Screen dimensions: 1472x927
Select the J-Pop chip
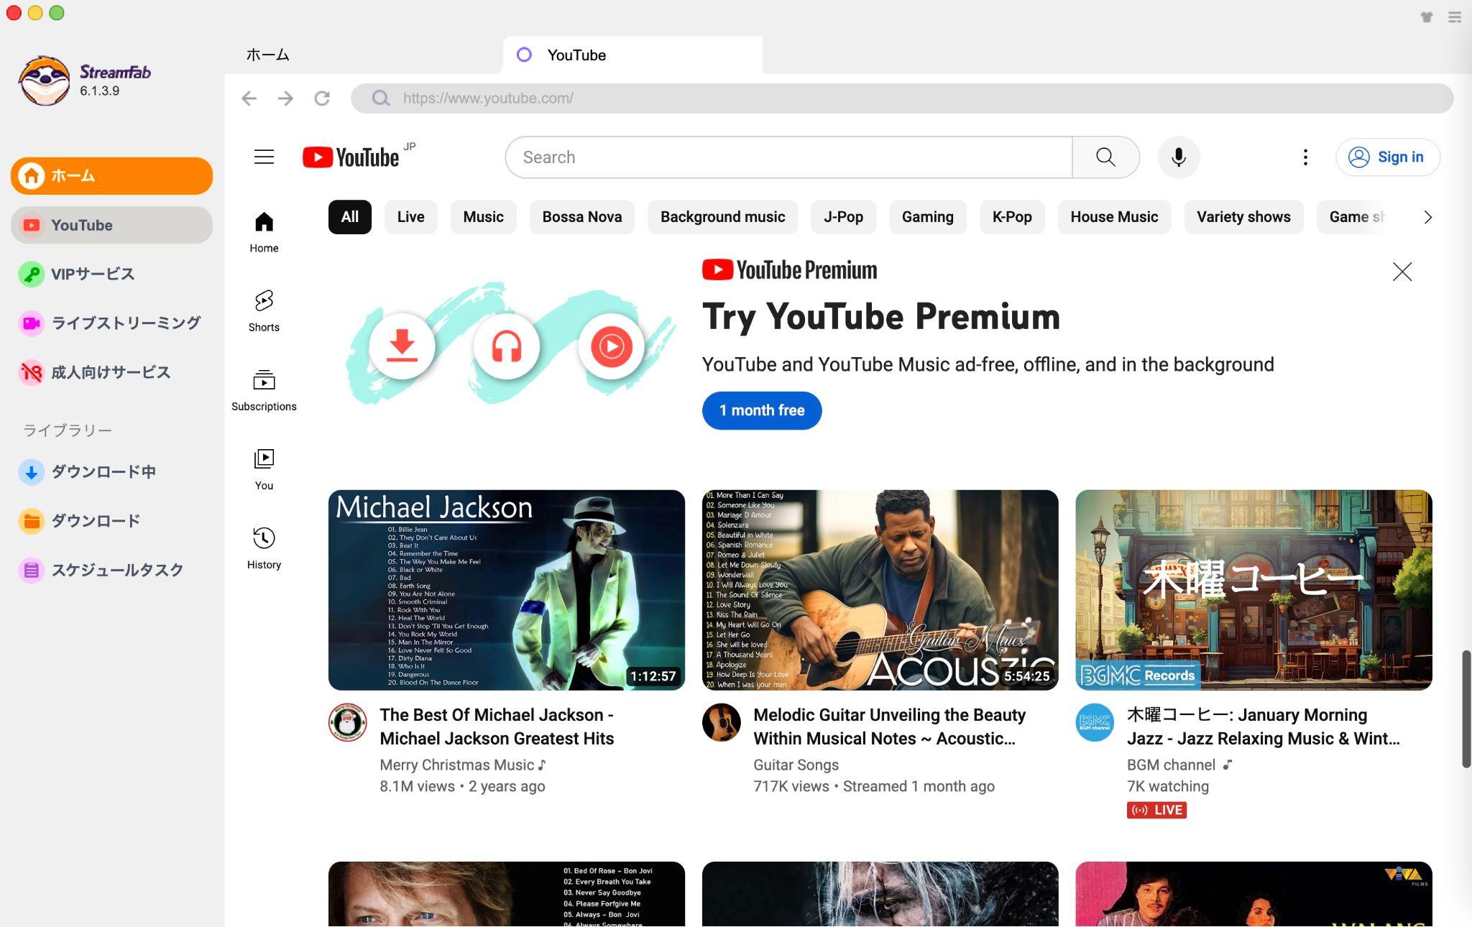[843, 217]
